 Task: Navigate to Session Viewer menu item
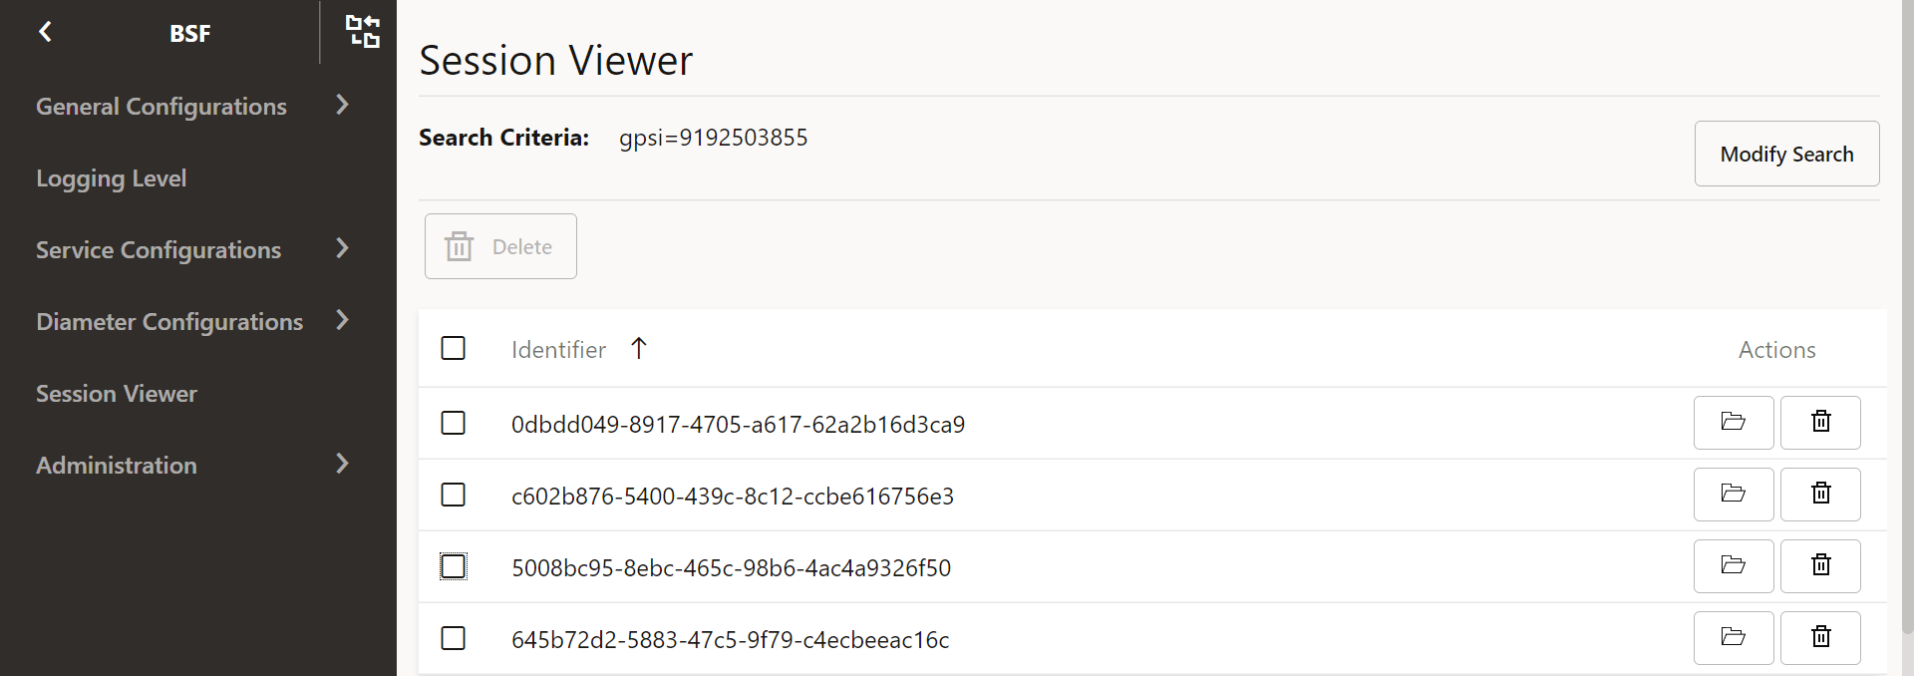[x=116, y=393]
